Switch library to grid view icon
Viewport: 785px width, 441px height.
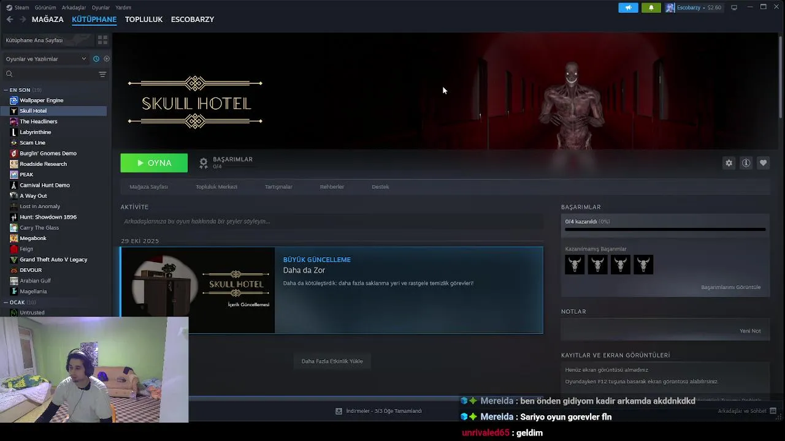point(102,40)
